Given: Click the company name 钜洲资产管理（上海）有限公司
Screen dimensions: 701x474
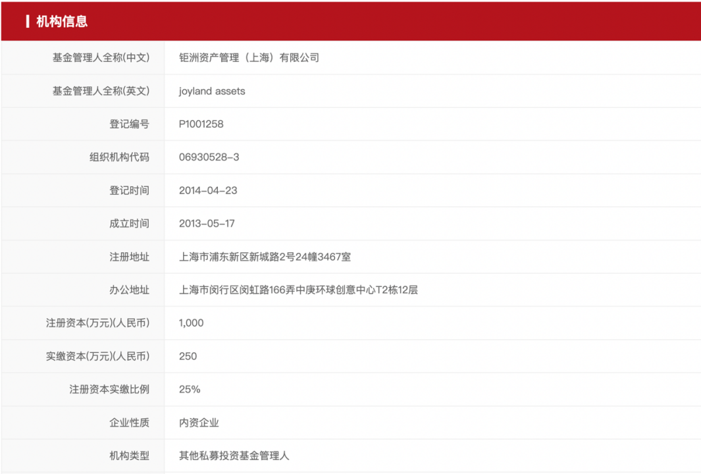Looking at the screenshot, I should [249, 58].
